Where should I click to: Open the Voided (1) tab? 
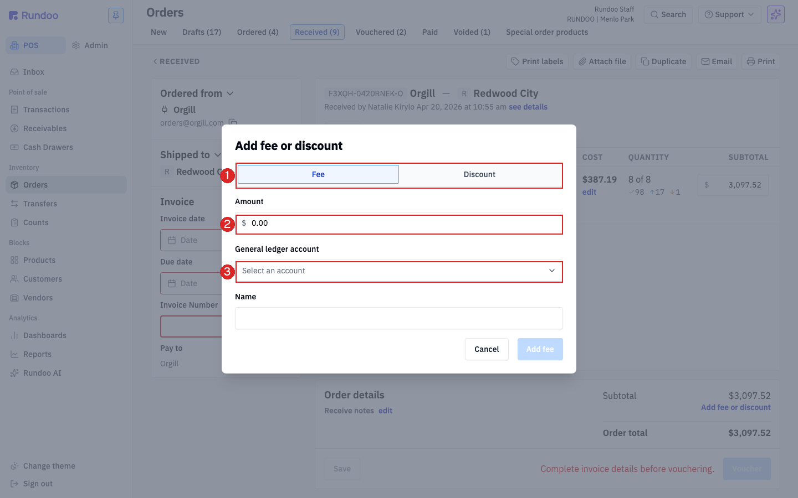(x=472, y=32)
